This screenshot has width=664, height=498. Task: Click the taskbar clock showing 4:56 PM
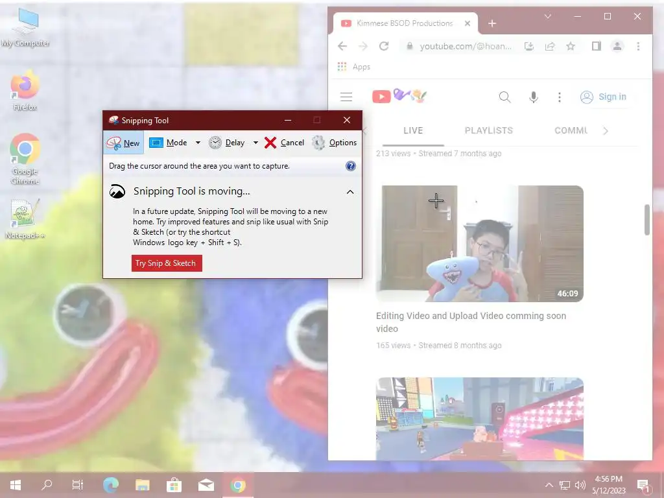coord(609,485)
